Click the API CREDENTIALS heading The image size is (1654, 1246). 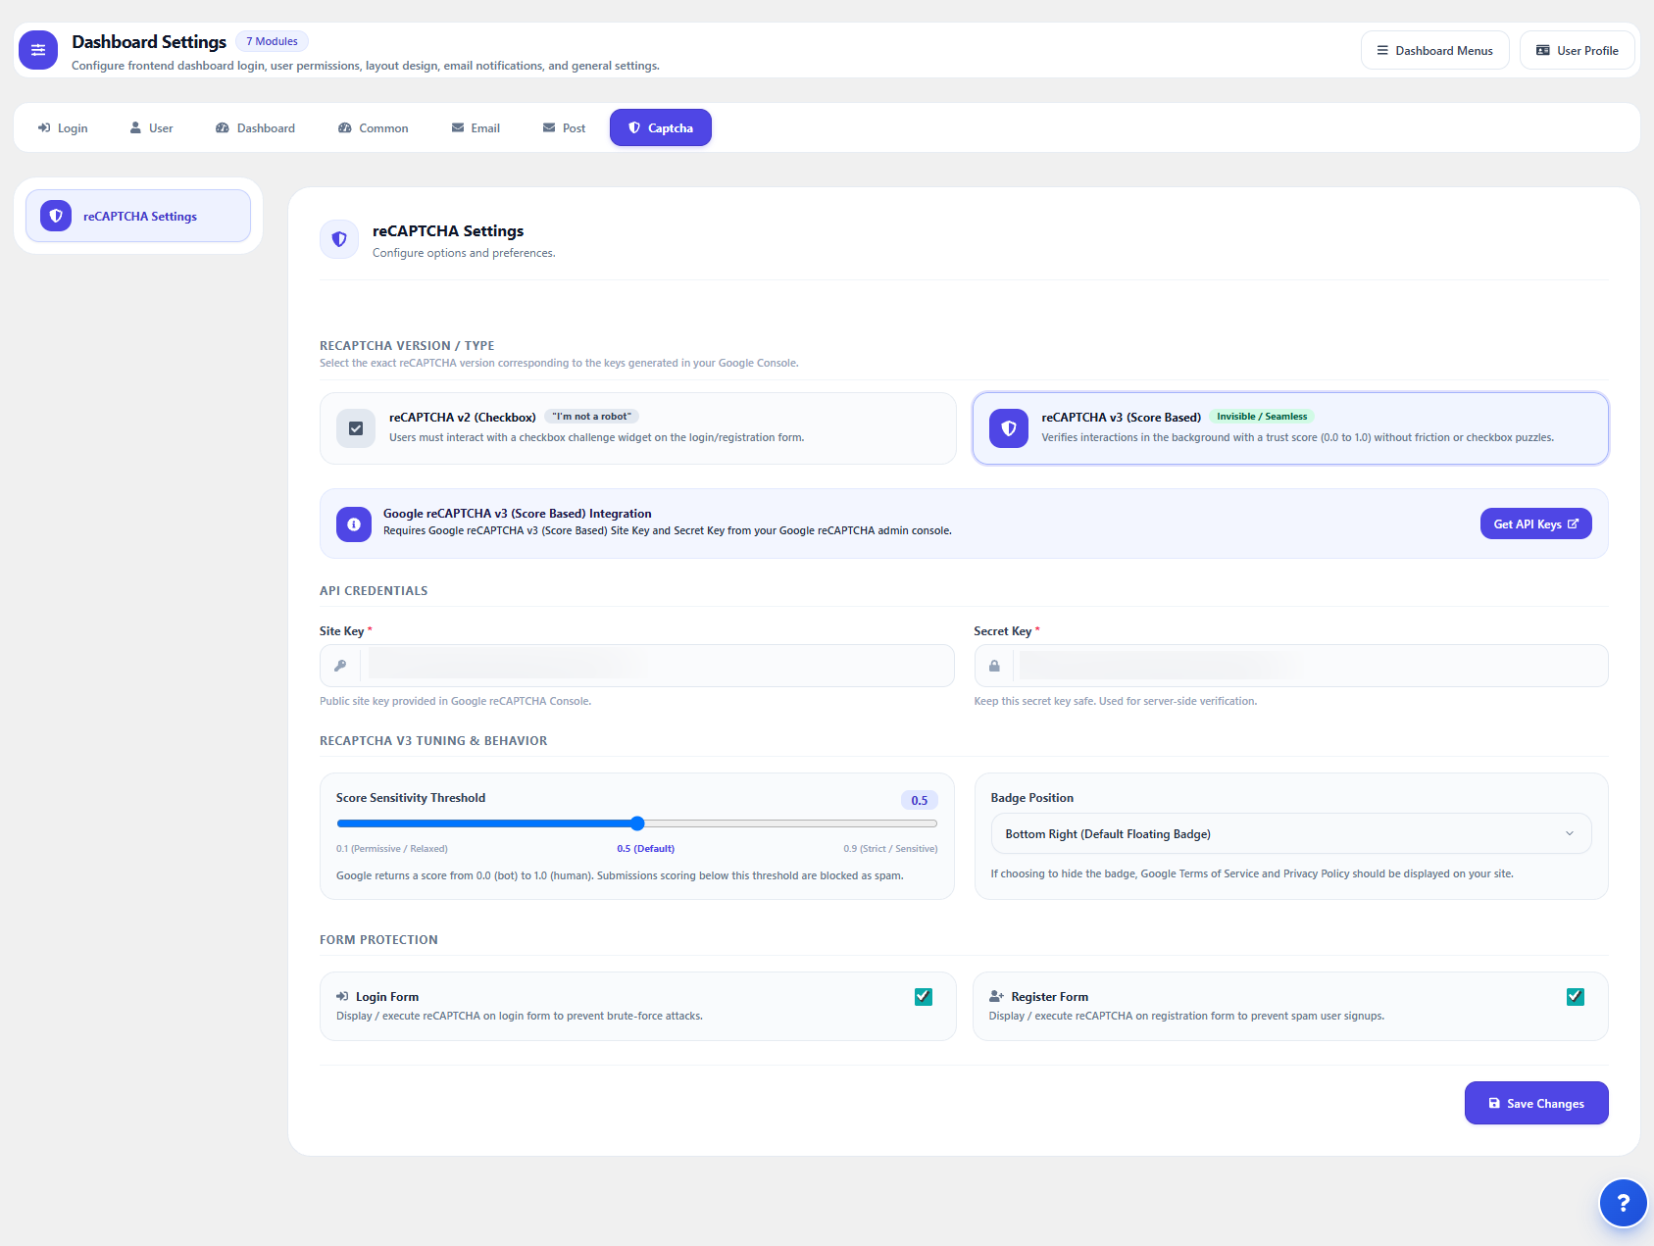(374, 591)
